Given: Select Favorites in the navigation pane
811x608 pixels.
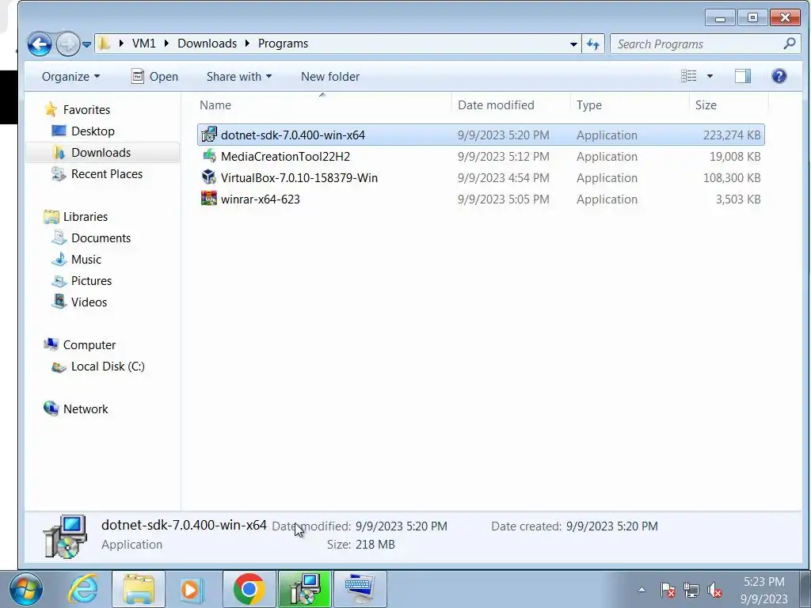Looking at the screenshot, I should (x=86, y=109).
